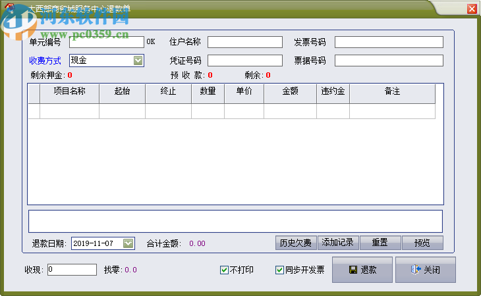Uncheck the 不打印 checkbox
481x296 pixels.
224,270
